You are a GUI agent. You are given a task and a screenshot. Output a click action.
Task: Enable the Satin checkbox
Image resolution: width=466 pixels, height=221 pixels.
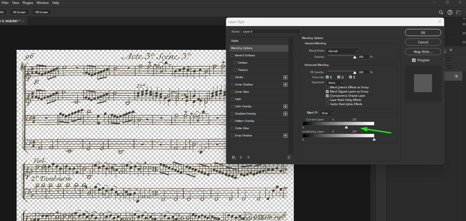[x=232, y=99]
